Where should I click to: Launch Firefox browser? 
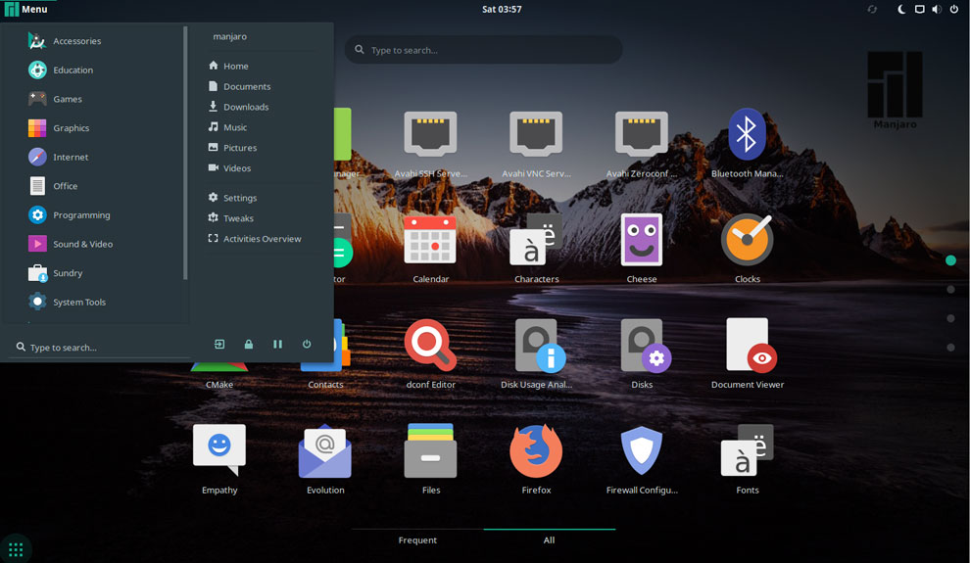pos(536,460)
